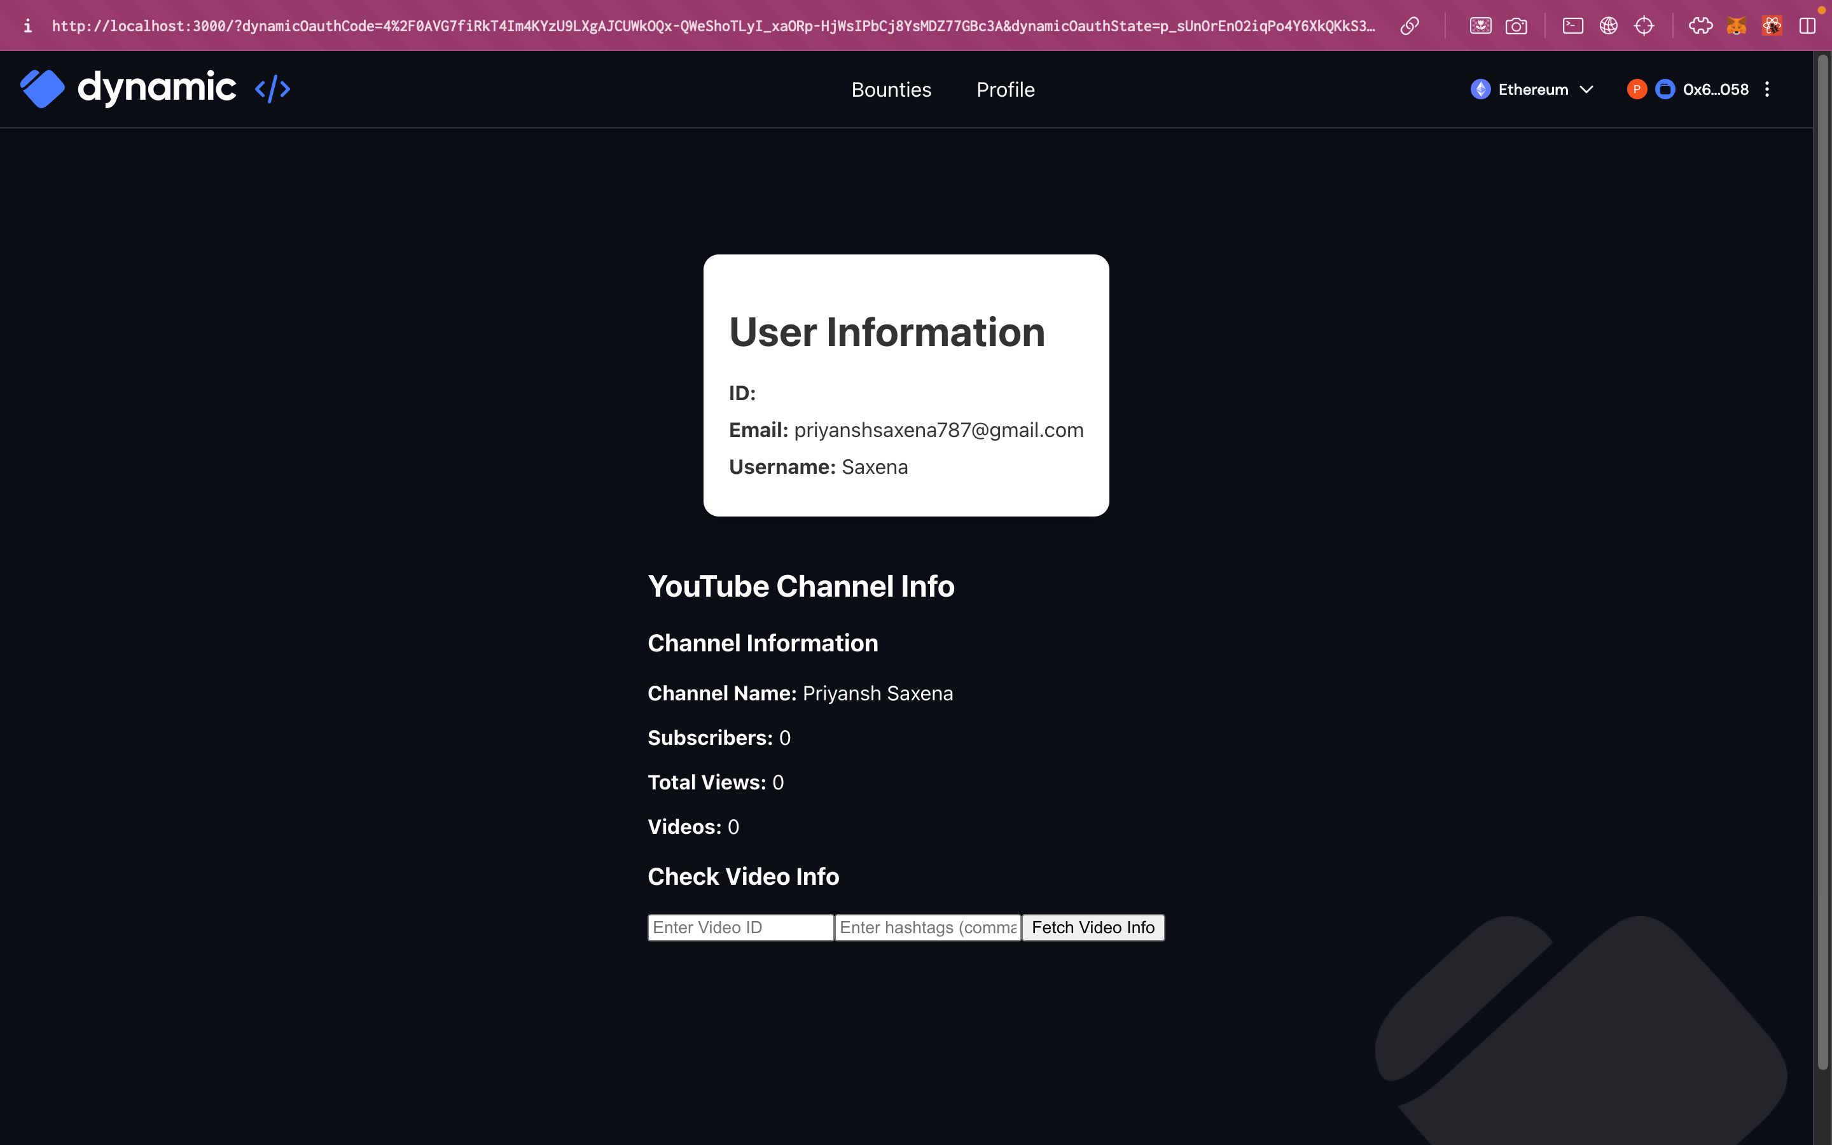Click the Ethereum network icon
Screen dimensions: 1832x1145
coord(1478,90)
